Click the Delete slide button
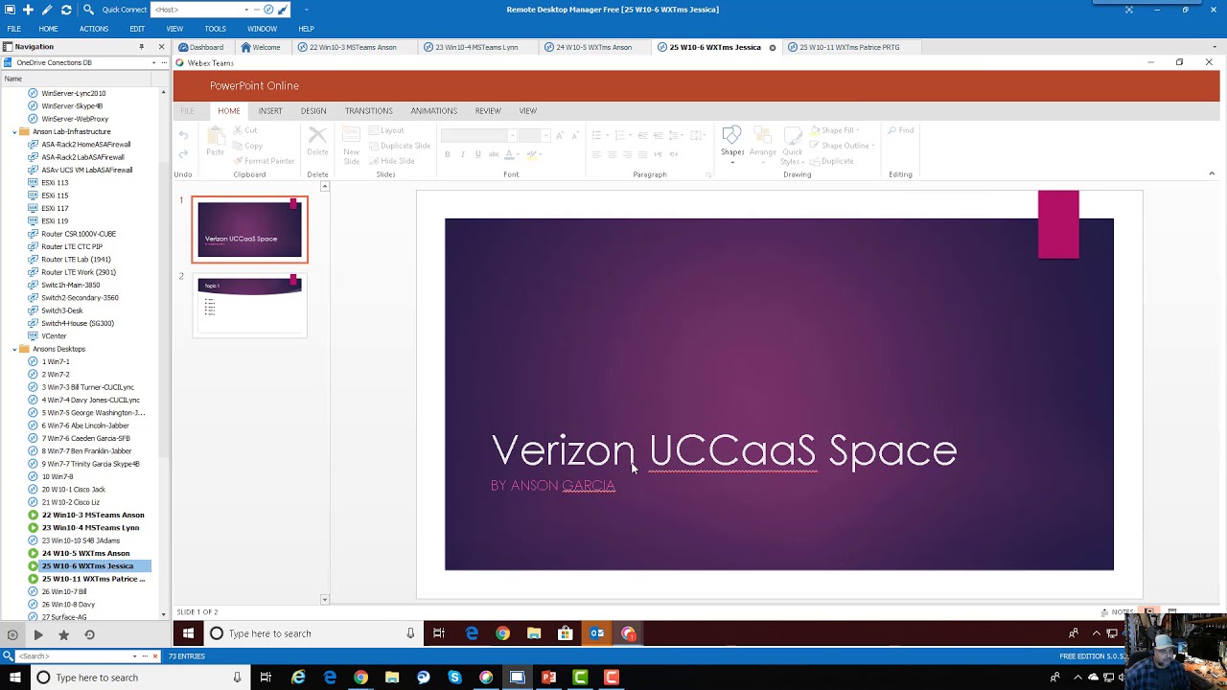Viewport: 1227px width, 690px height. pyautogui.click(x=317, y=141)
